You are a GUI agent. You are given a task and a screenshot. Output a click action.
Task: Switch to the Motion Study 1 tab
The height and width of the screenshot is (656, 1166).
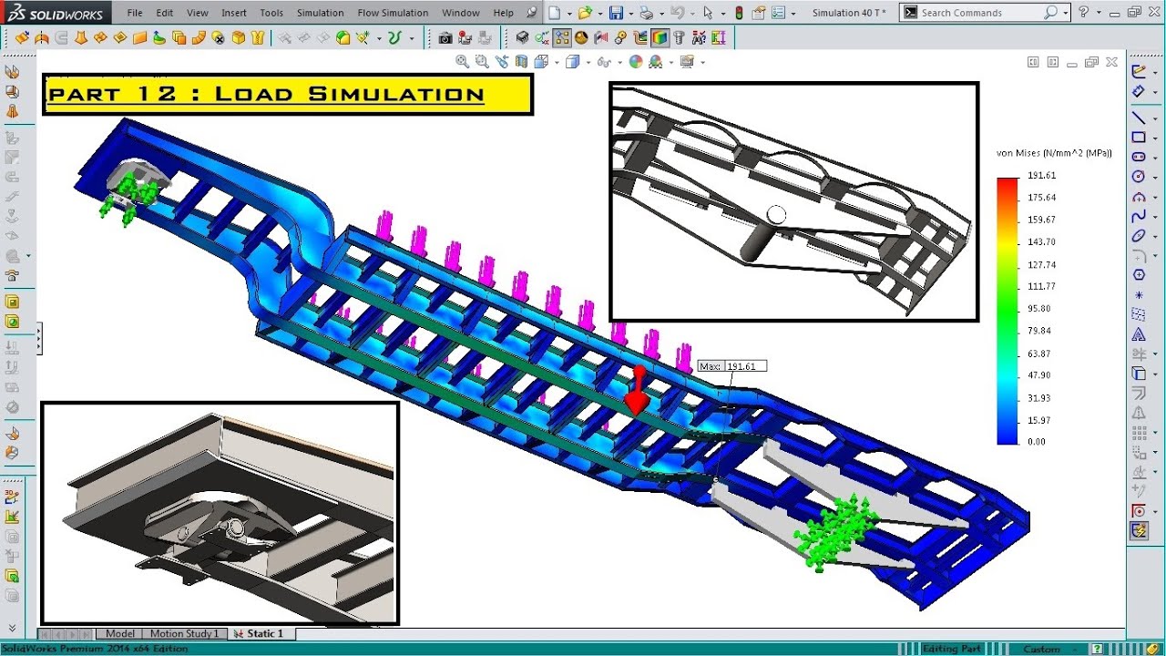[184, 633]
